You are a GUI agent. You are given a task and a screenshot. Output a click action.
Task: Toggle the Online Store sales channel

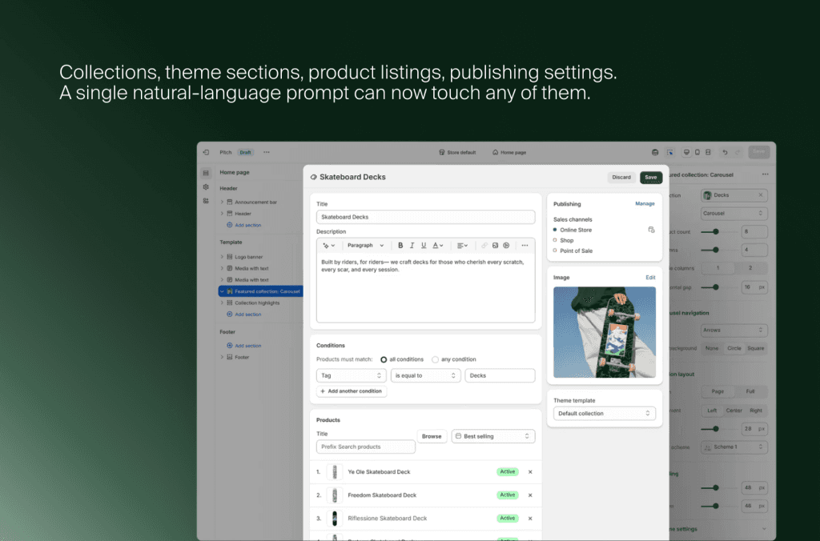(555, 230)
